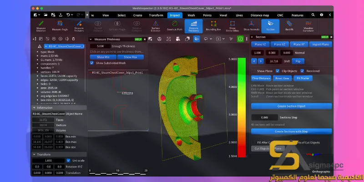Close the Measure Thickness panel
Image resolution: width=364 pixels, height=182 pixels.
[x=145, y=40]
